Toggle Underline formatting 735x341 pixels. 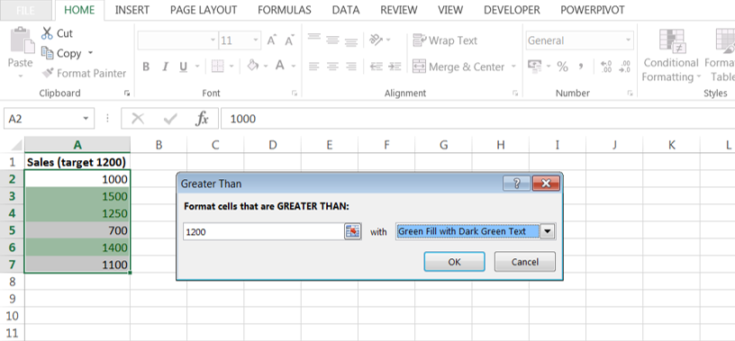[183, 67]
